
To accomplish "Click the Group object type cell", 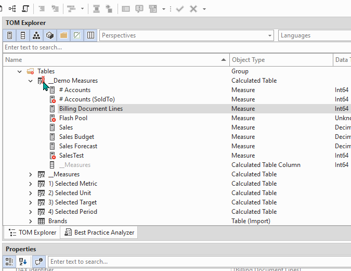I will click(240, 71).
